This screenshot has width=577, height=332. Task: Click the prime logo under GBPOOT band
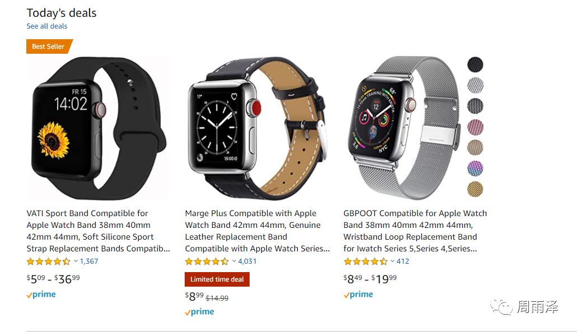[358, 294]
